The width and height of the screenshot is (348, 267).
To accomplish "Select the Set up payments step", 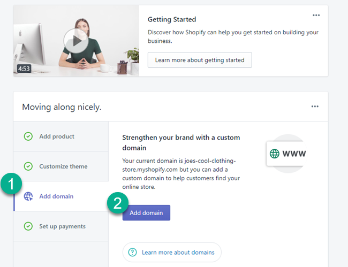I will [x=62, y=226].
